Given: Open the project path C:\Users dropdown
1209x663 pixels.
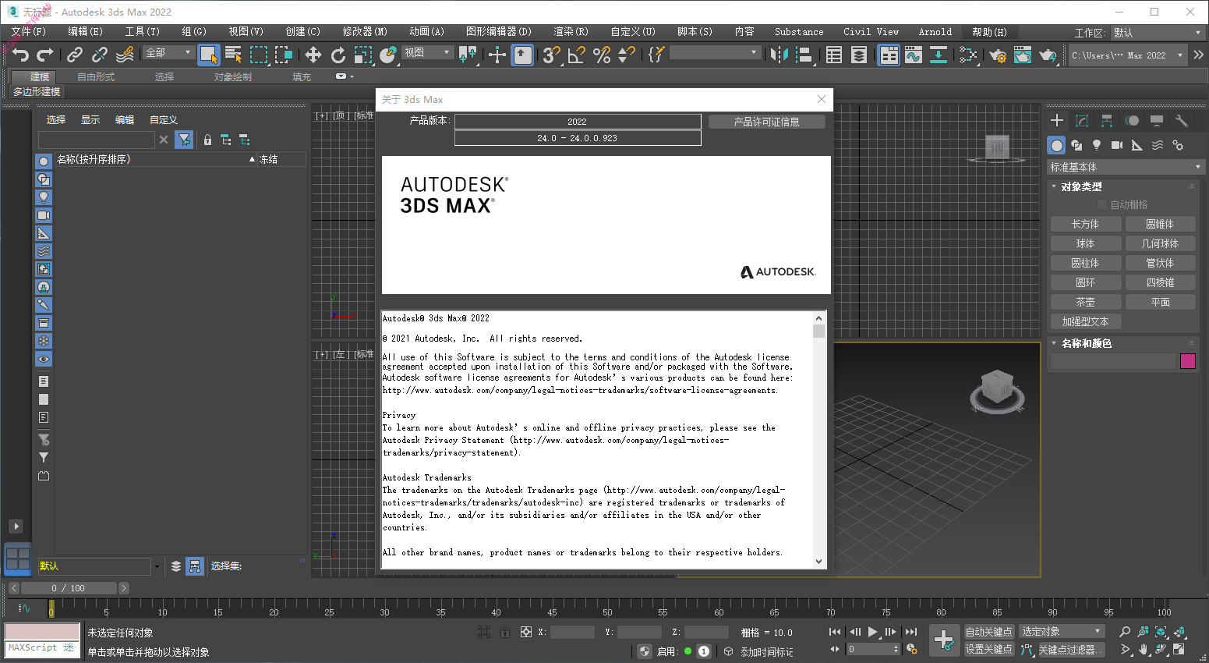Looking at the screenshot, I should (x=1127, y=55).
